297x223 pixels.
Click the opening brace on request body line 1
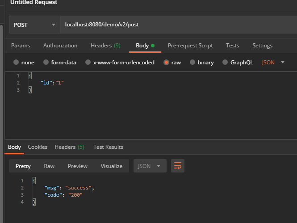coord(30,76)
